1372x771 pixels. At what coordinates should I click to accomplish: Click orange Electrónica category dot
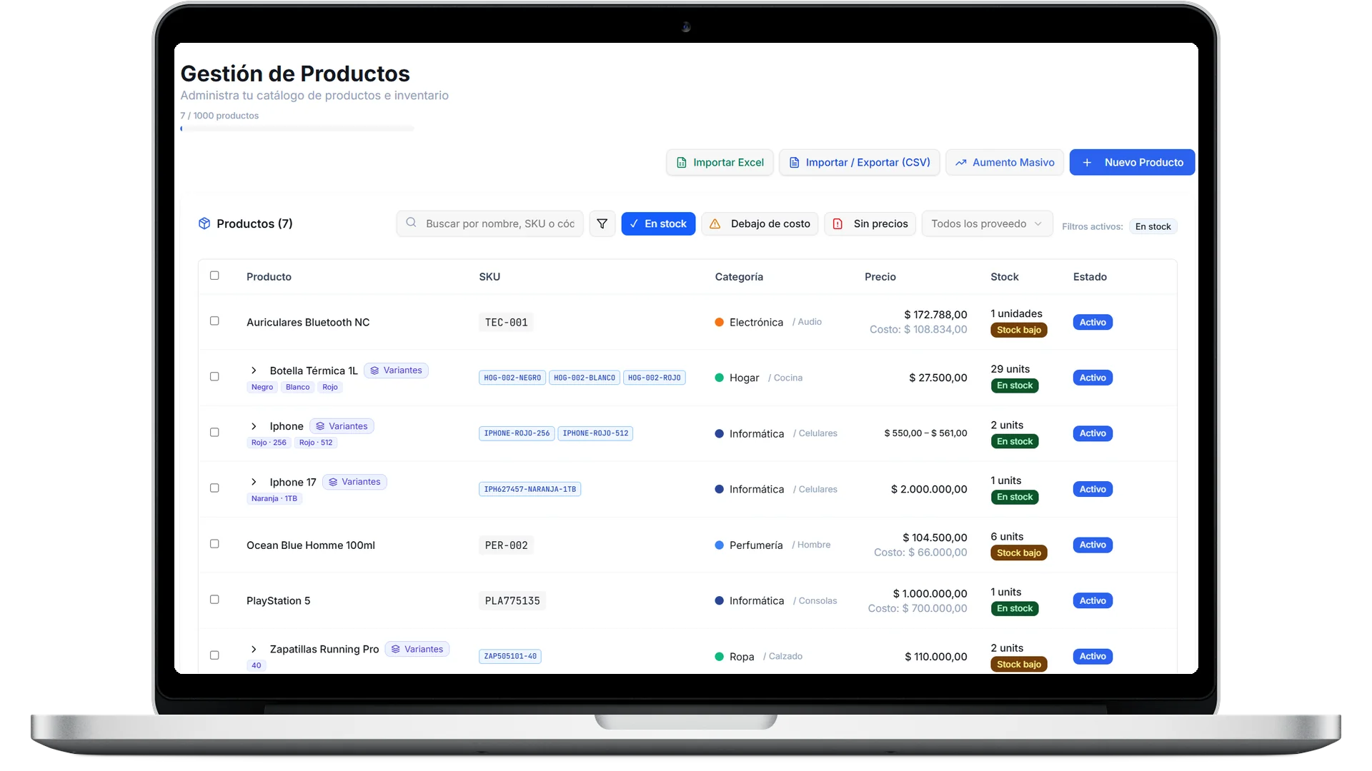click(x=719, y=322)
